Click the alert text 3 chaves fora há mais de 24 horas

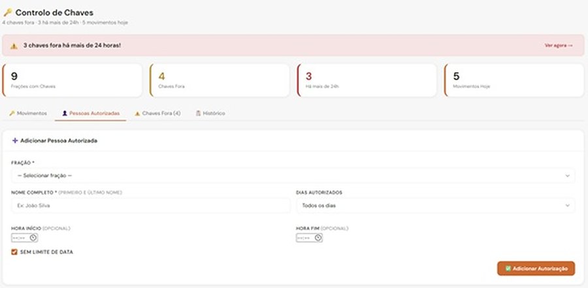72,45
